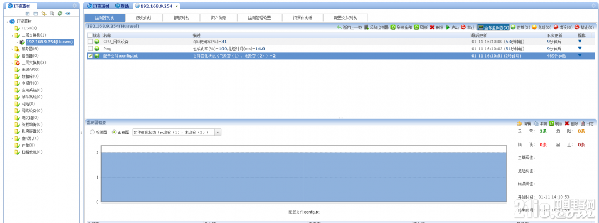Click 返回上一级 back arrow button
This screenshot has width=599, height=223.
pyautogui.click(x=349, y=28)
